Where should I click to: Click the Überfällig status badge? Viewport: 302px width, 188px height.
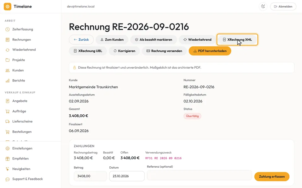coord(192,116)
